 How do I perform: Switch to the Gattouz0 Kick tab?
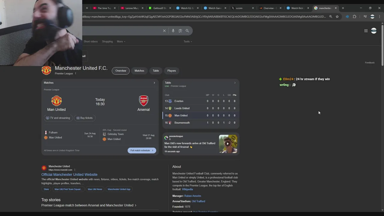(x=159, y=8)
